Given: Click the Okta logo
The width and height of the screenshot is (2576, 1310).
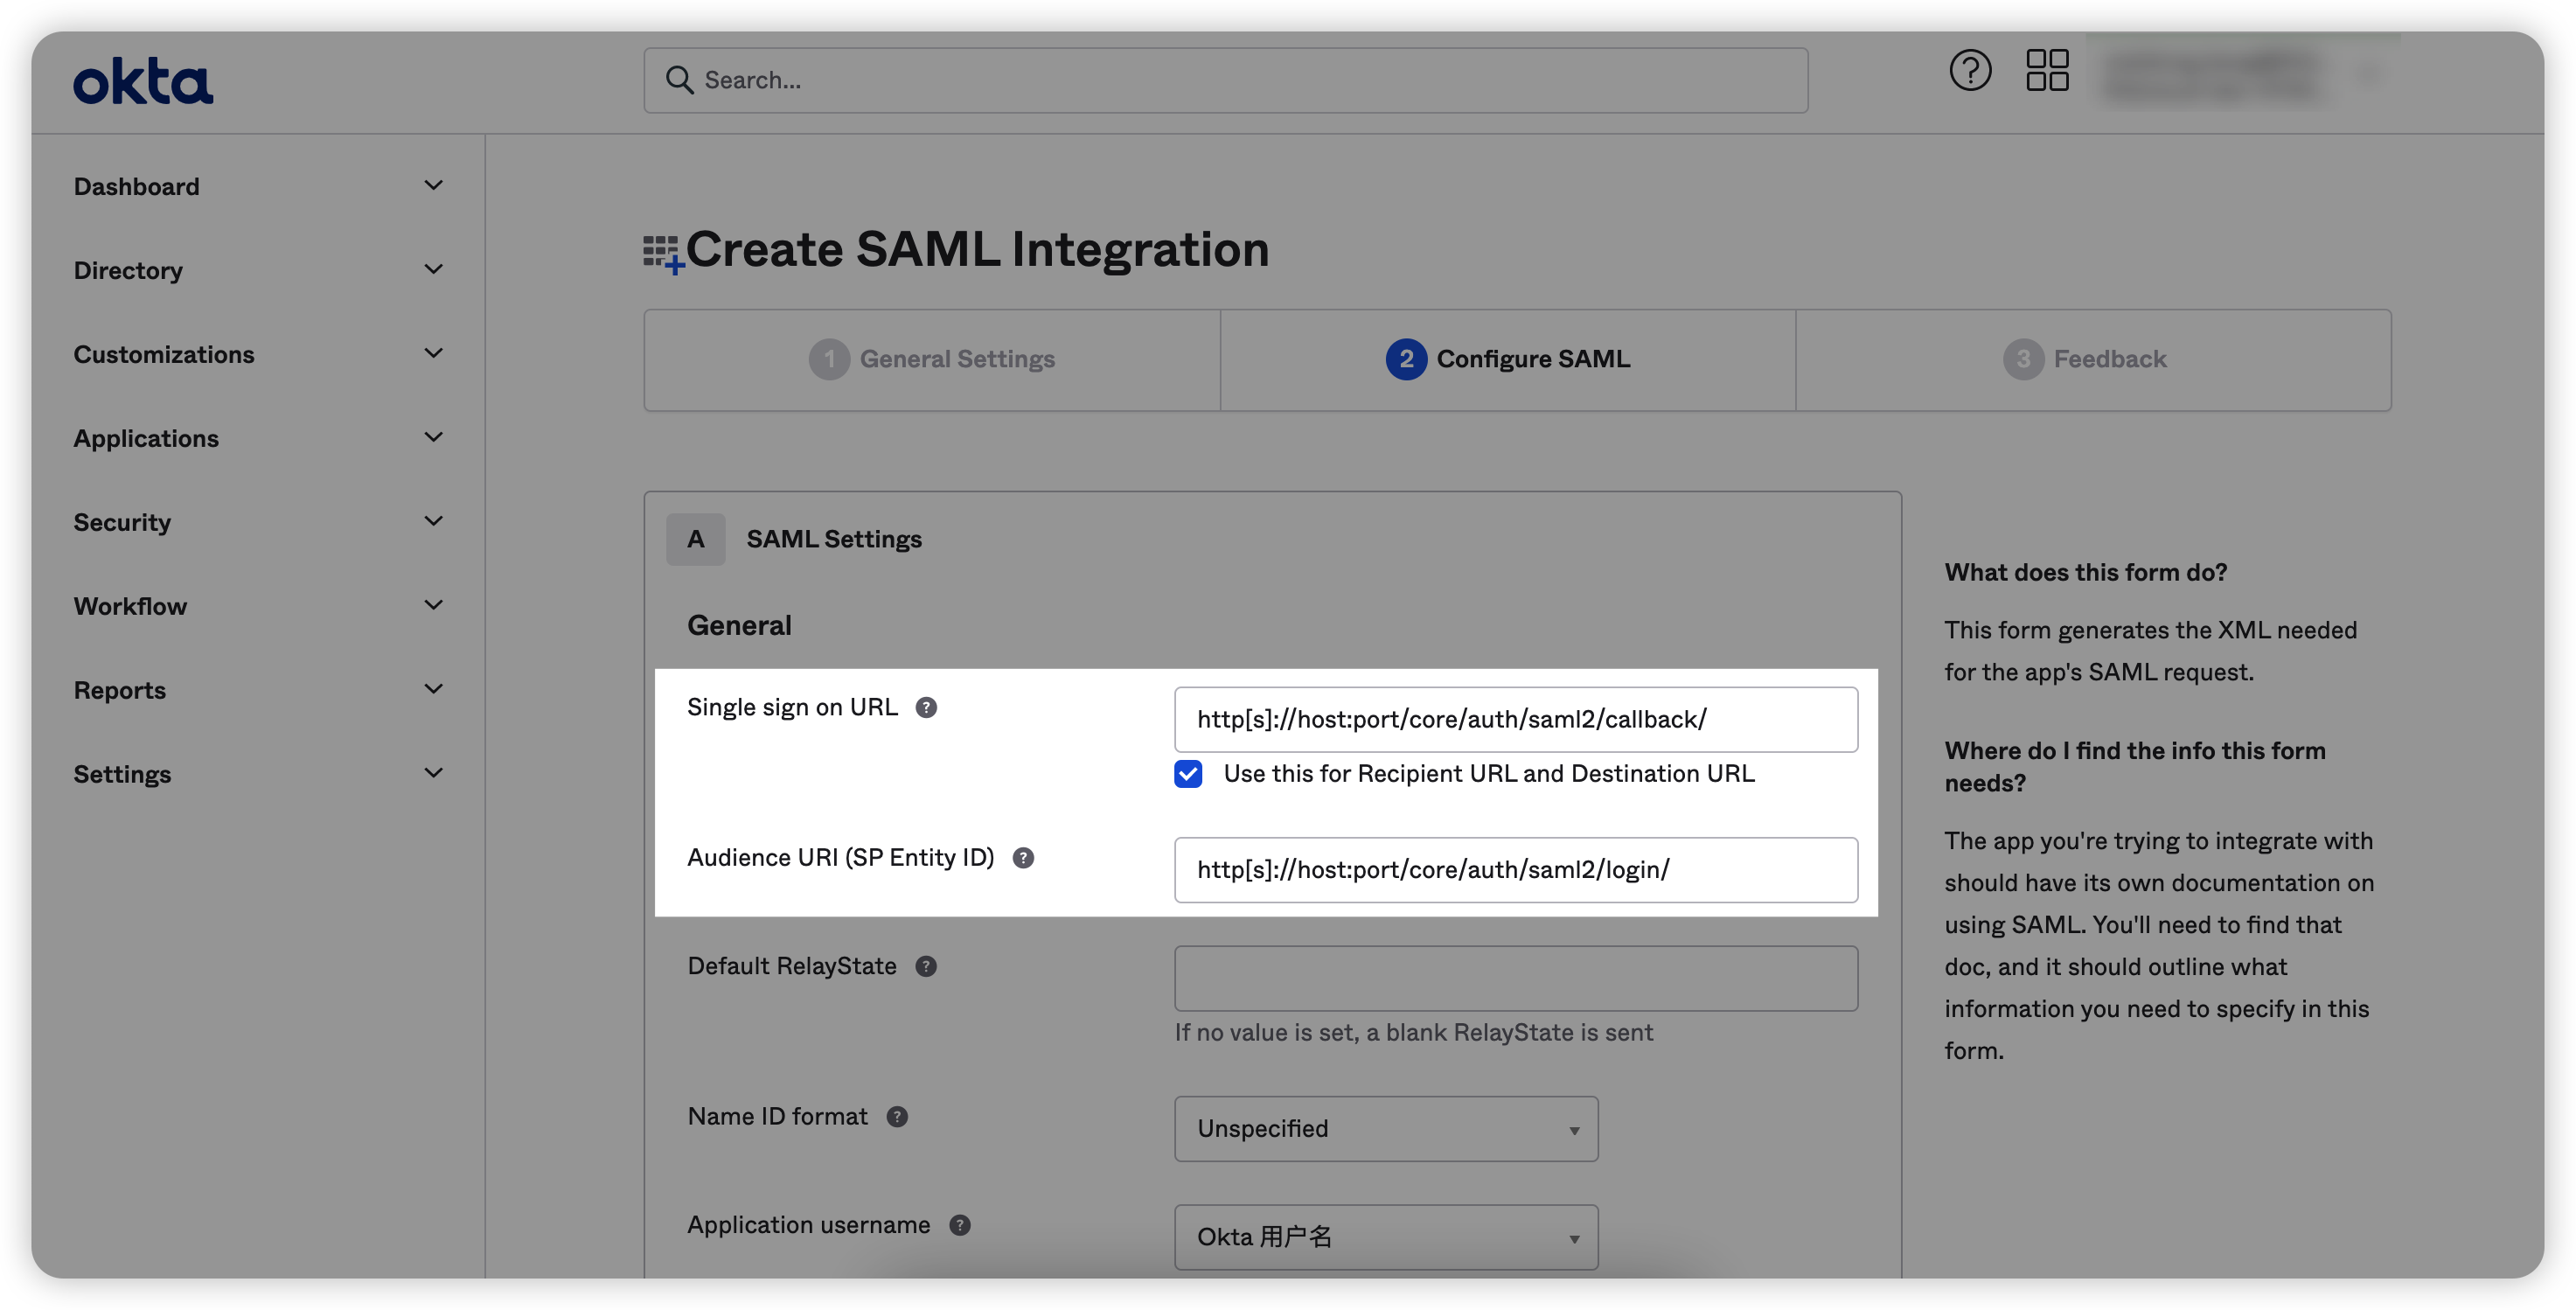Looking at the screenshot, I should point(143,81).
